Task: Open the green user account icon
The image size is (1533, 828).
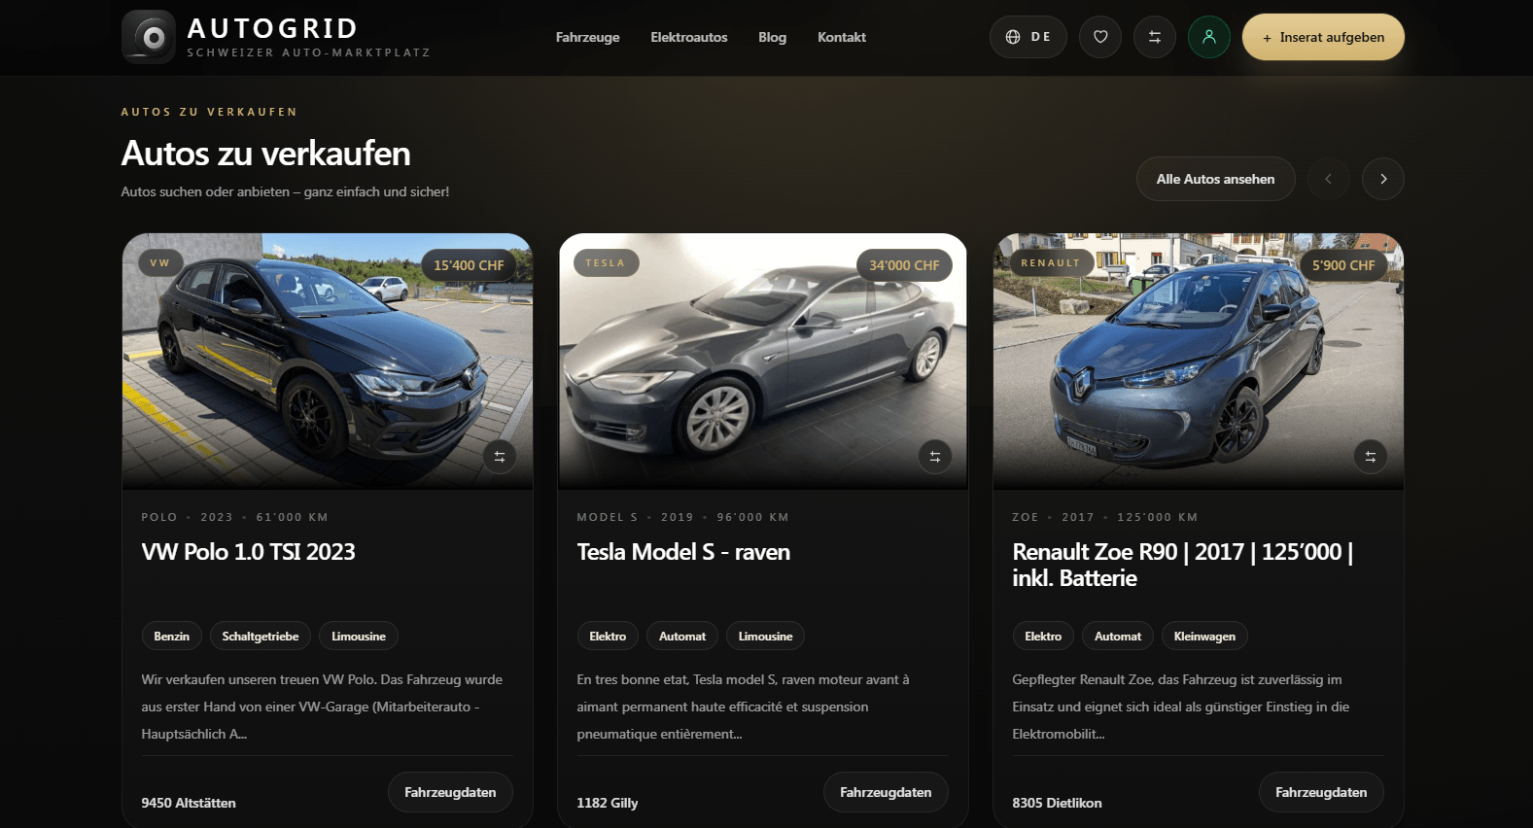Action: point(1209,37)
